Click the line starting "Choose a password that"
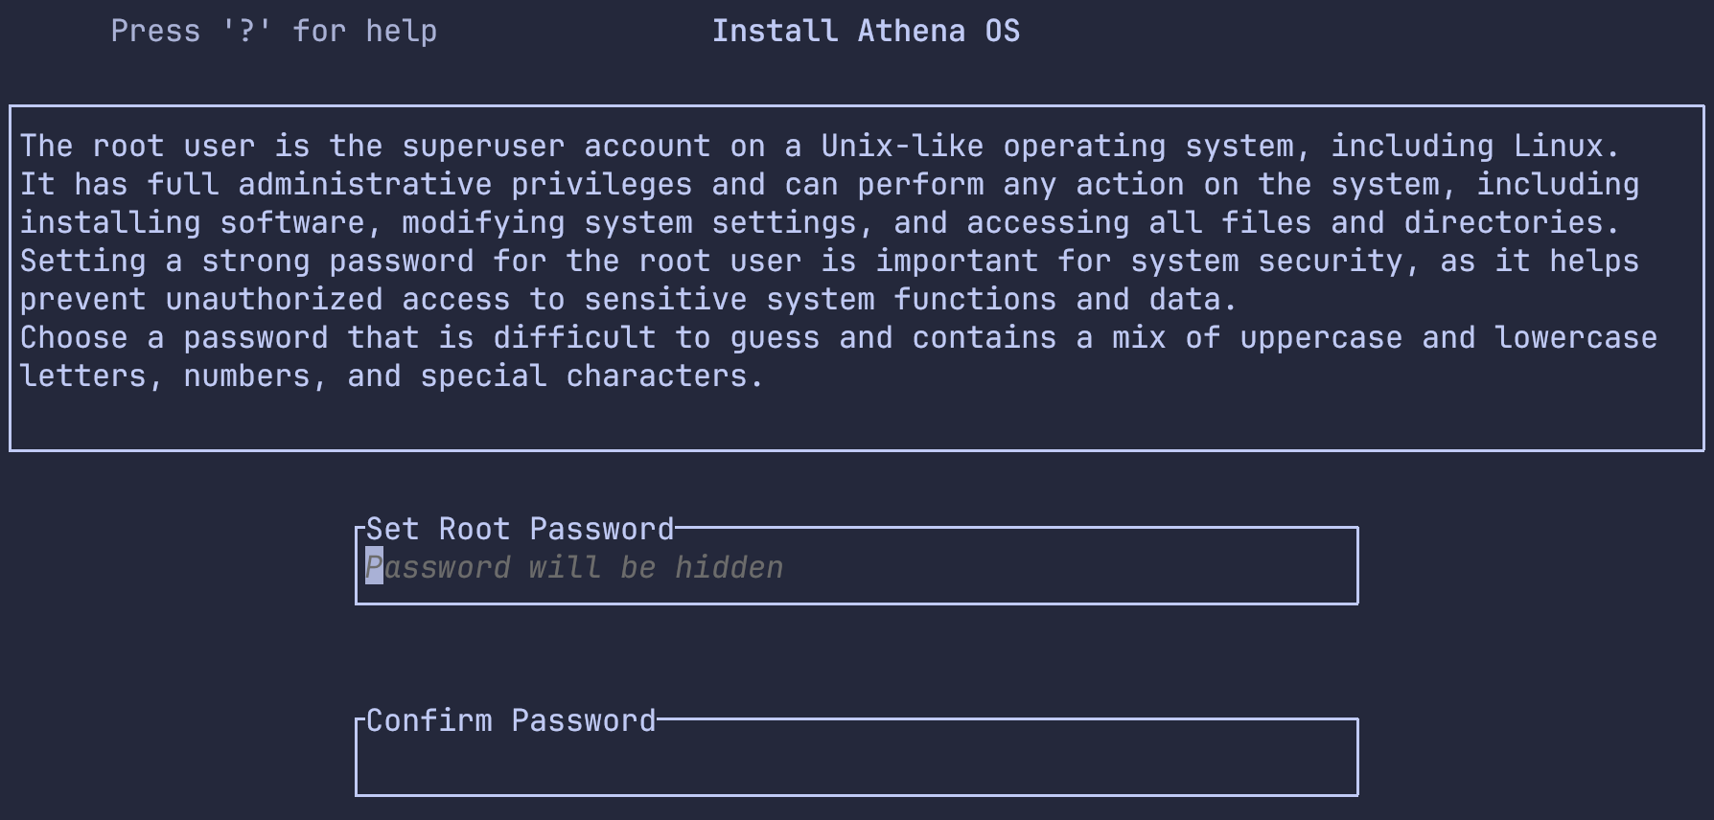Viewport: 1714px width, 820px height. click(x=838, y=338)
